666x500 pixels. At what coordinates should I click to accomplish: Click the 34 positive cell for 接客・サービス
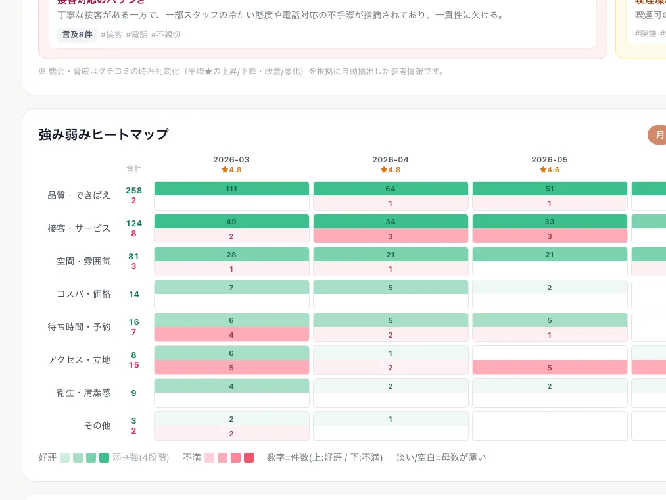[391, 222]
